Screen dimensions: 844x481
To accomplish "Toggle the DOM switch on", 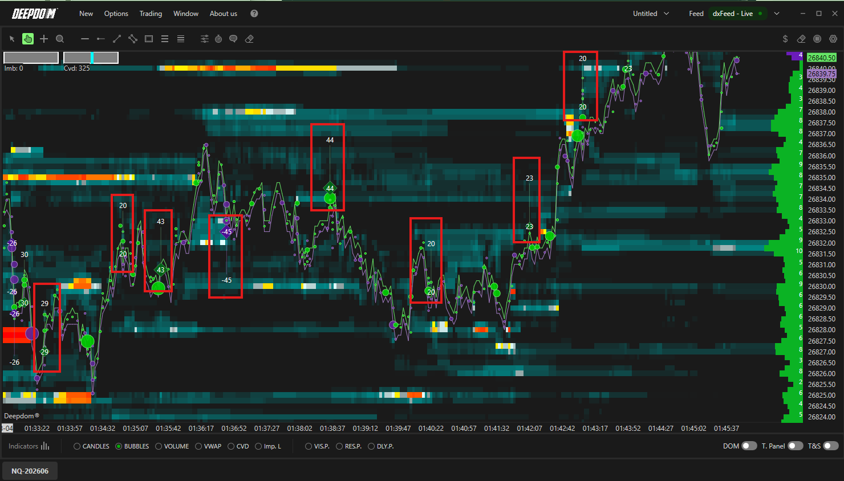I will click(x=749, y=446).
